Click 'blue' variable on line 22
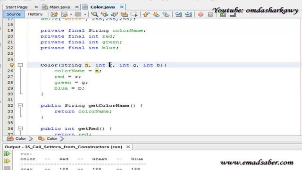Image resolution: width=302 pixels, height=170 pixels. coord(109,48)
